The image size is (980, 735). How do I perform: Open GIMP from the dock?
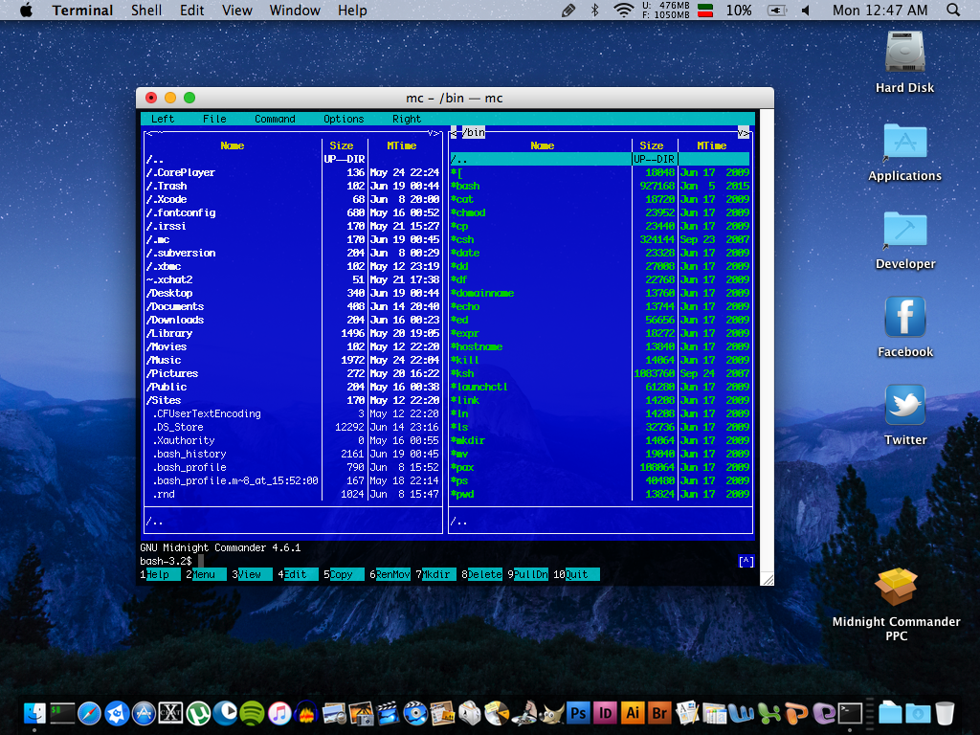click(551, 713)
